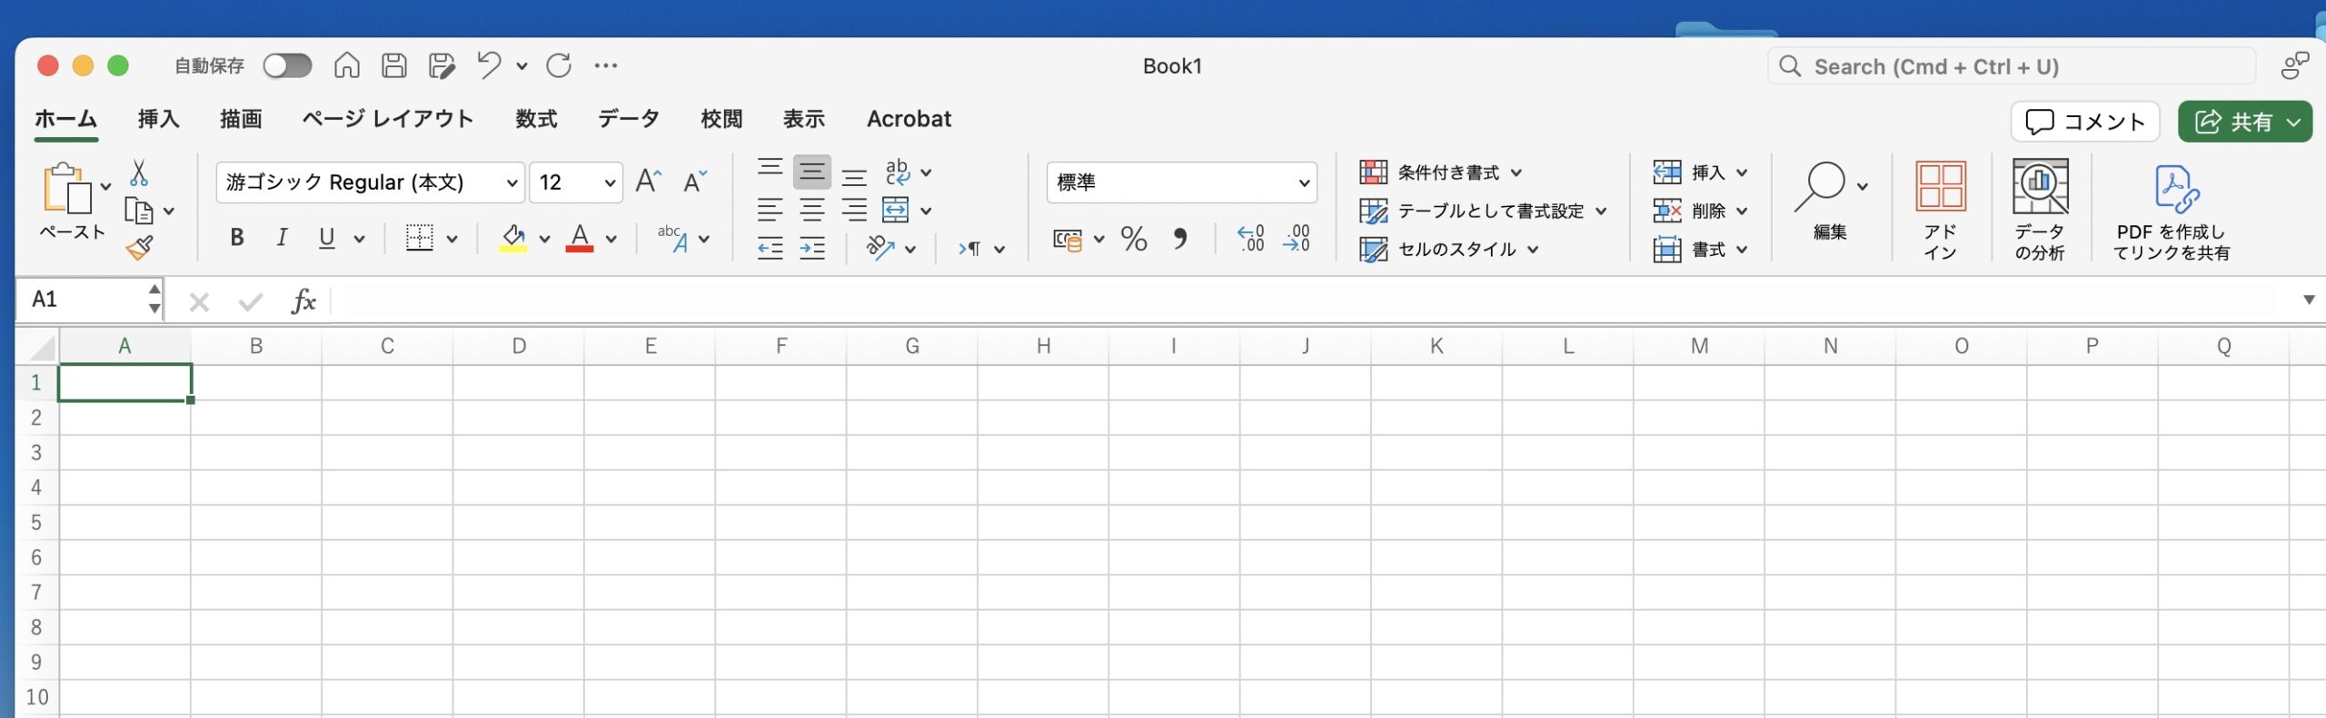
Task: Toggle Middle Align
Action: click(812, 172)
